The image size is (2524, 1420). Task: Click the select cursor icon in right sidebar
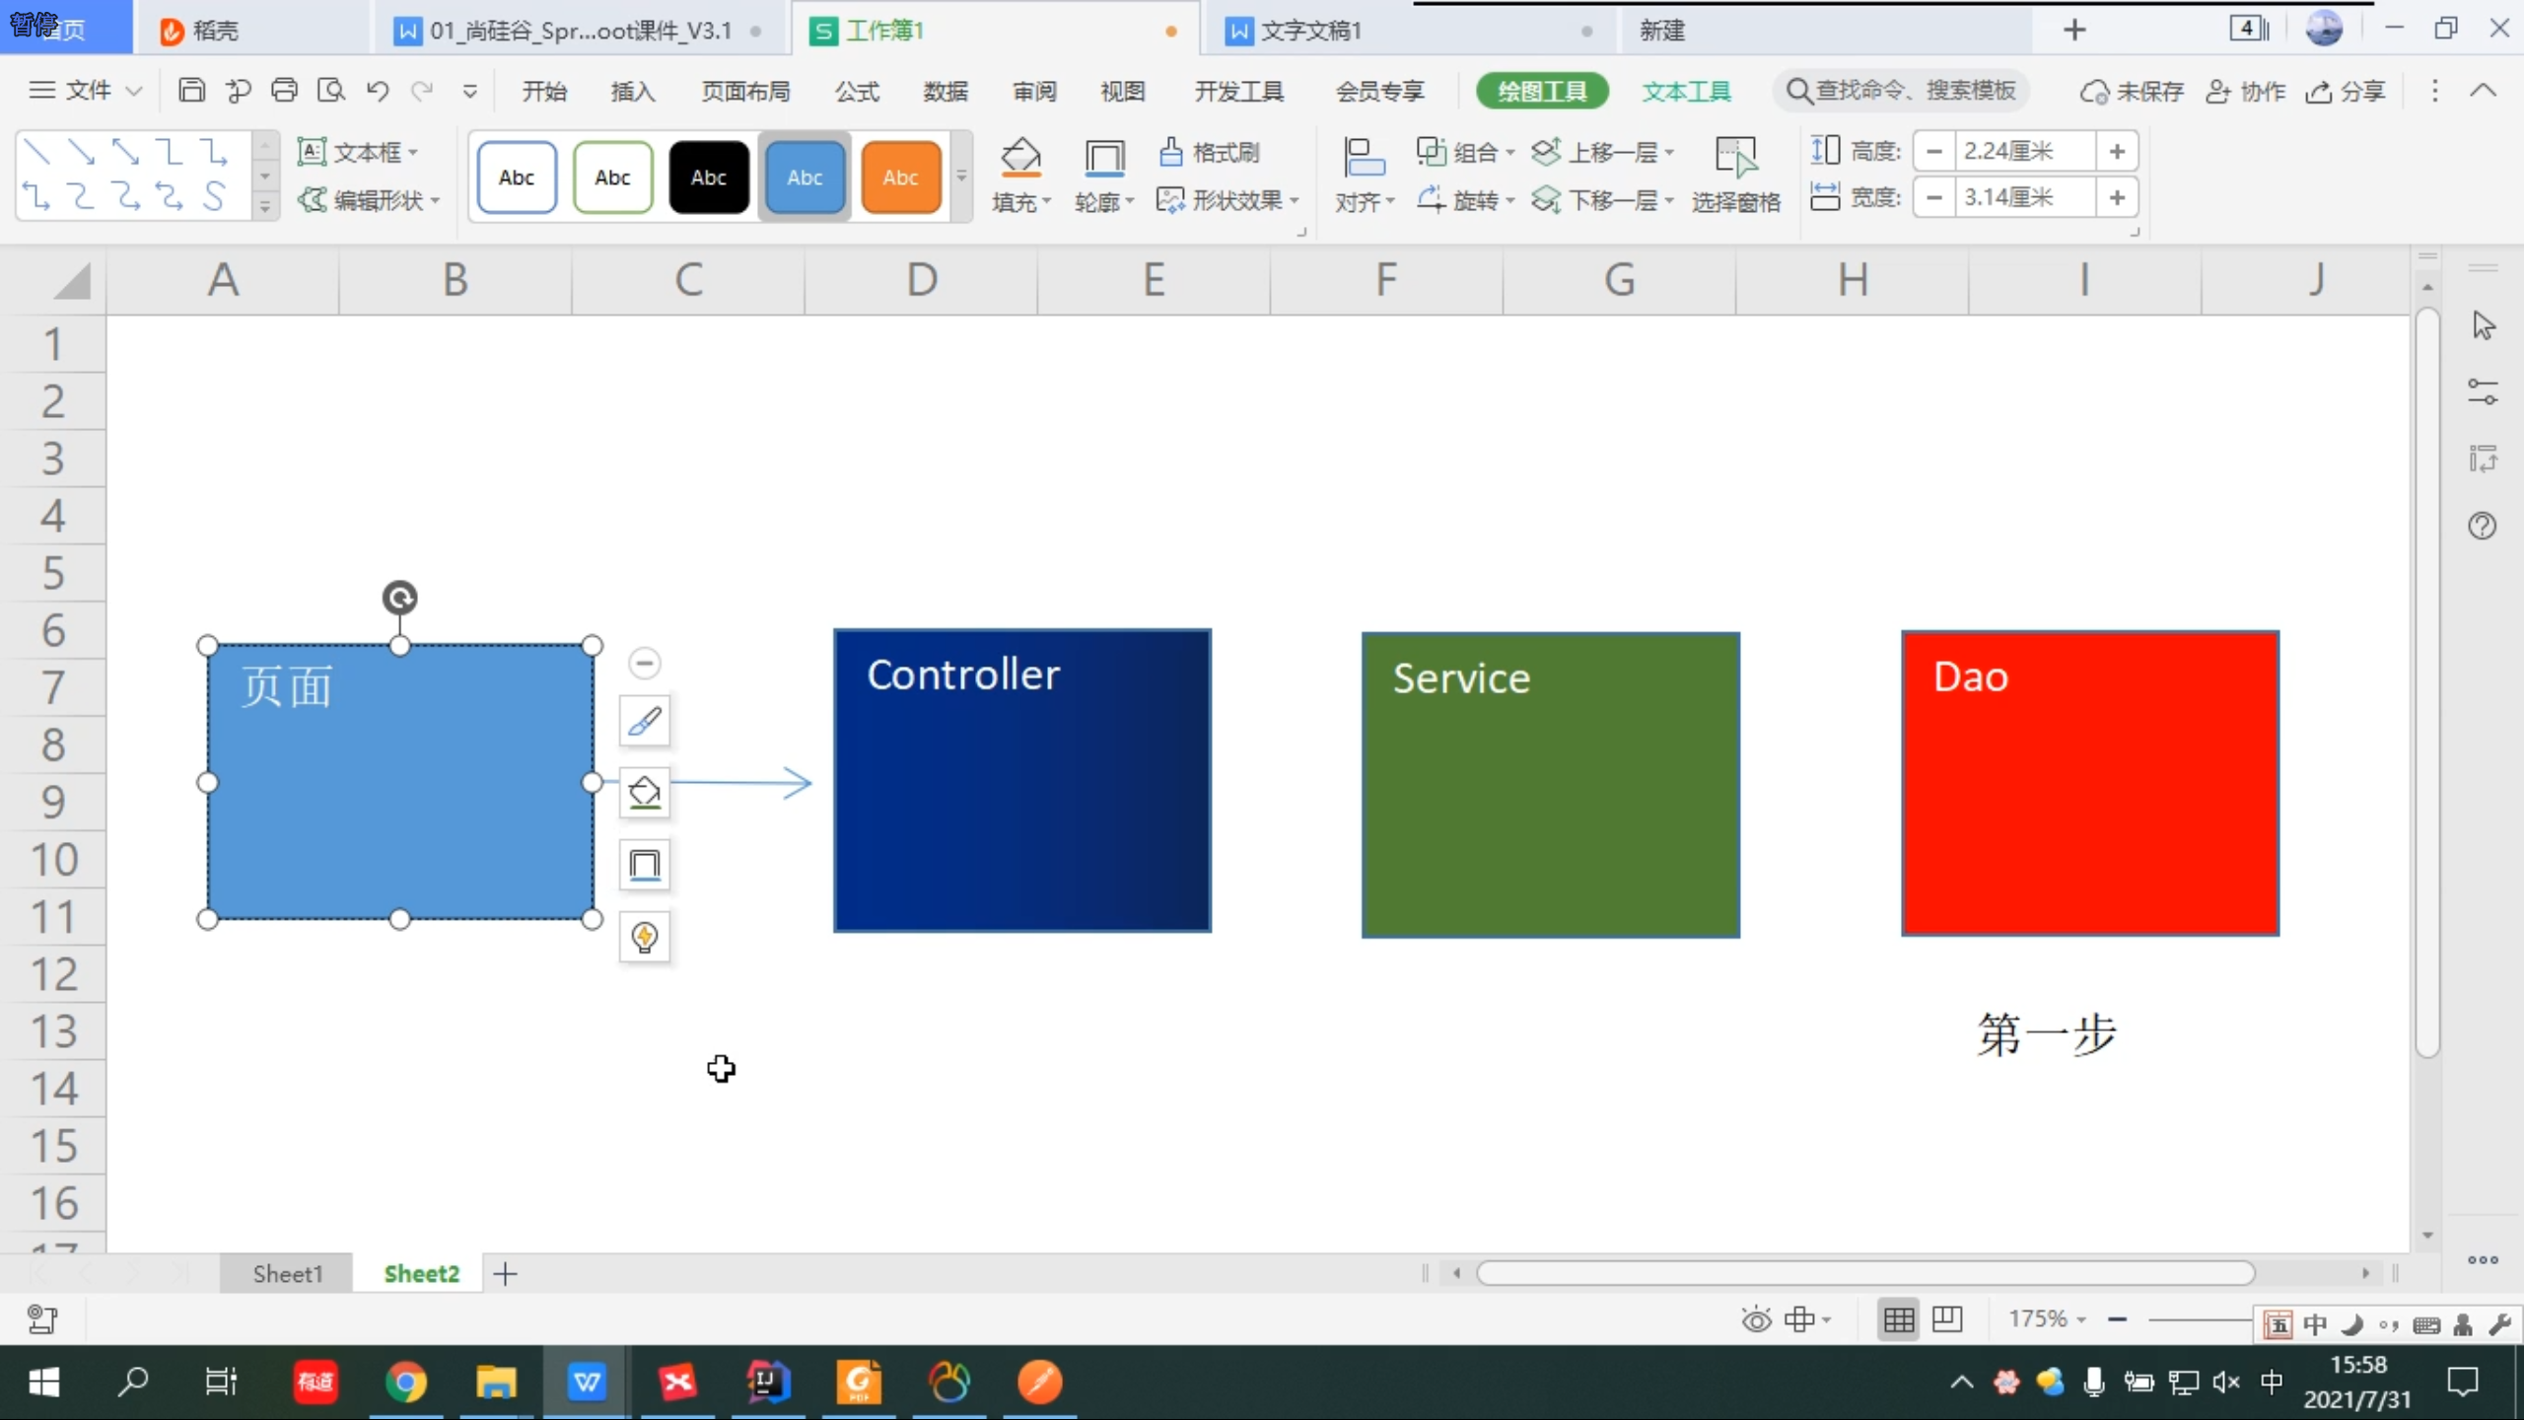[x=2483, y=325]
